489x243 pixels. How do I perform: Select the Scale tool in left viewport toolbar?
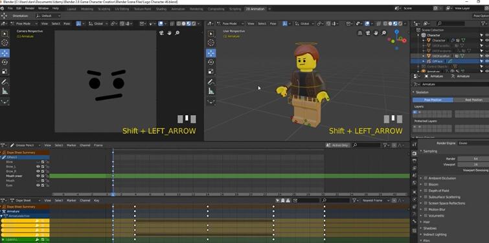coord(5,72)
